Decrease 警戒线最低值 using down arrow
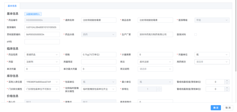237x112 pixels. [x=227, y=83]
